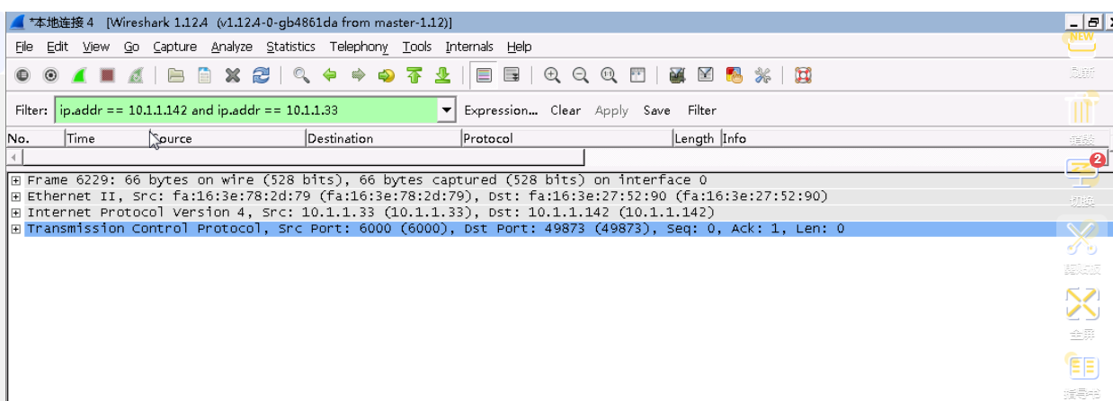
Task: Save the current display filter
Action: (x=656, y=110)
